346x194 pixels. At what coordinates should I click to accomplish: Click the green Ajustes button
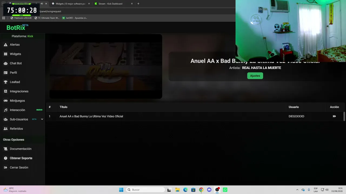coord(255,76)
